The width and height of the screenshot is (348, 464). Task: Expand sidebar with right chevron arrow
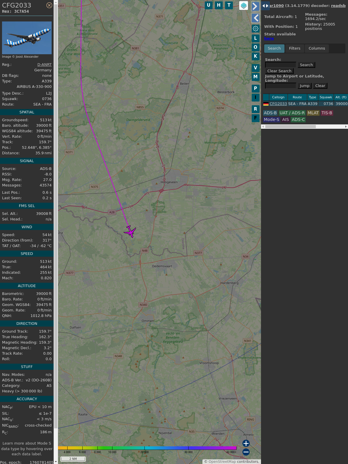[x=255, y=6]
